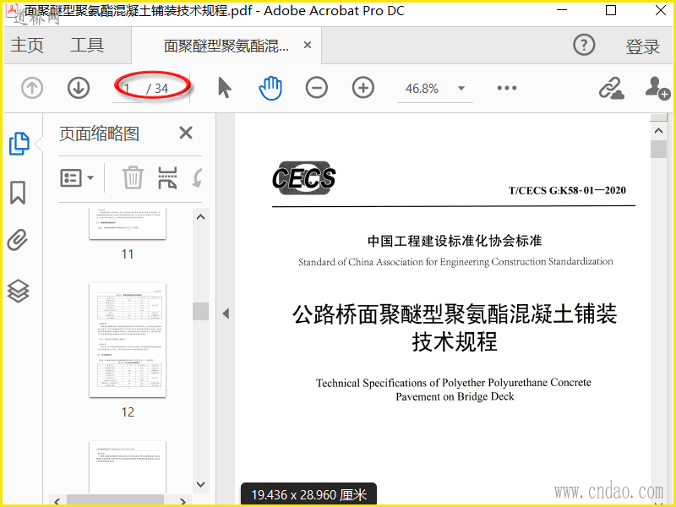Image resolution: width=676 pixels, height=507 pixels.
Task: Click the 中国工程建设标准化协会标准 heading
Action: tap(455, 241)
